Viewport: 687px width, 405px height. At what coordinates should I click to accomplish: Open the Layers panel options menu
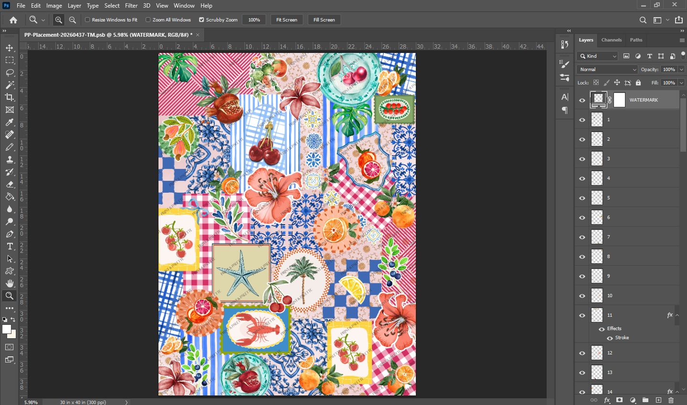point(682,40)
